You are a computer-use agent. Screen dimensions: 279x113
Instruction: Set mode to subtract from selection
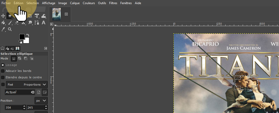tap(26, 58)
